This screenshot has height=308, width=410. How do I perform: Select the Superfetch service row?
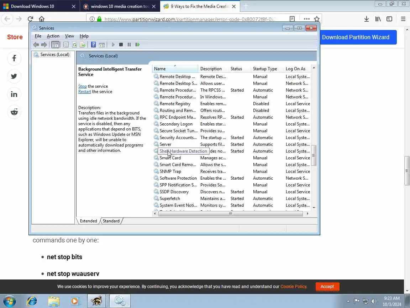click(232, 199)
